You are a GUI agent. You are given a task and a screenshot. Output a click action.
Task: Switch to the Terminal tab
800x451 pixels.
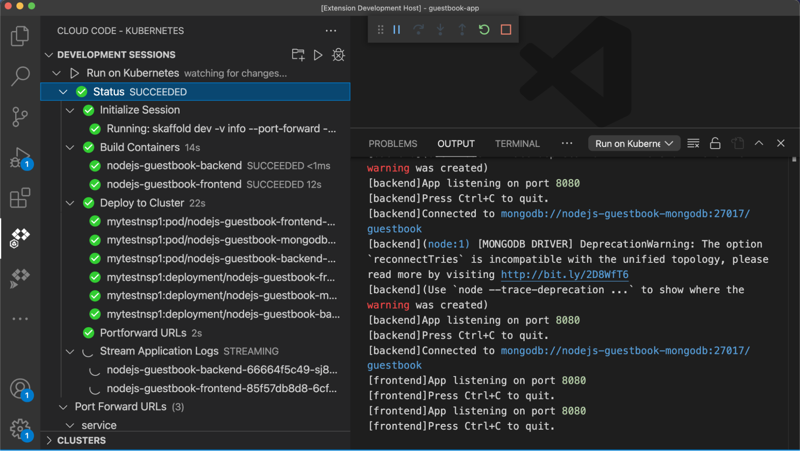tap(517, 143)
